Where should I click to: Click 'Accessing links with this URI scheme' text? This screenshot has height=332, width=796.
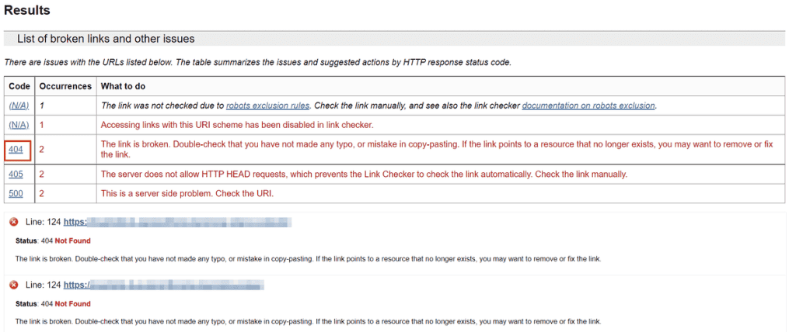click(x=237, y=125)
